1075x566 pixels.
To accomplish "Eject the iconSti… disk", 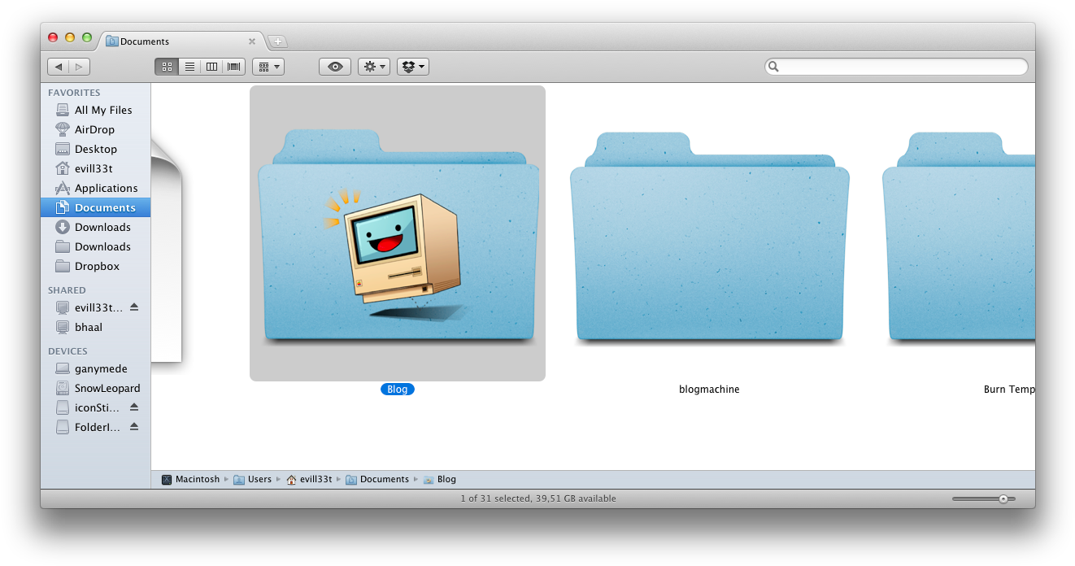I will click(134, 407).
